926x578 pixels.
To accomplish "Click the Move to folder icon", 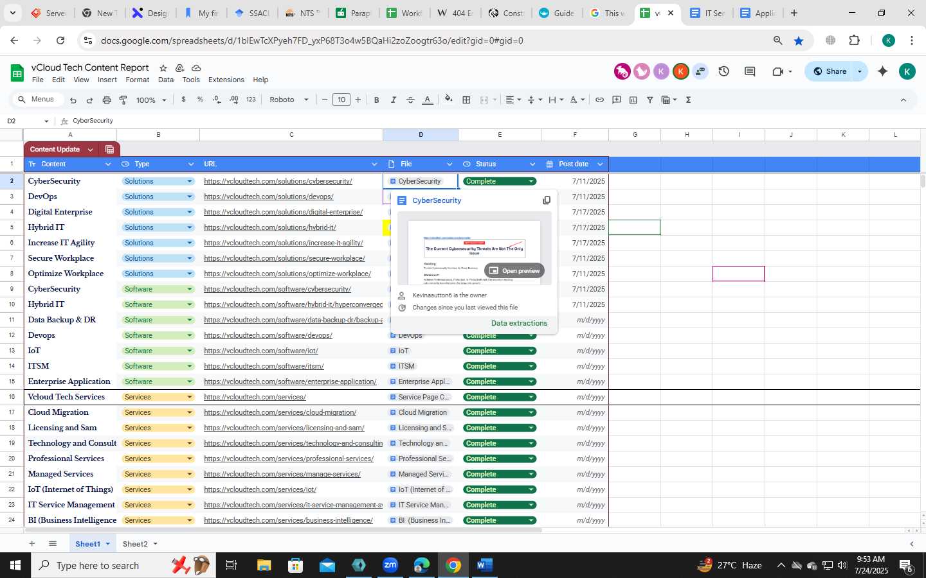I will (180, 67).
